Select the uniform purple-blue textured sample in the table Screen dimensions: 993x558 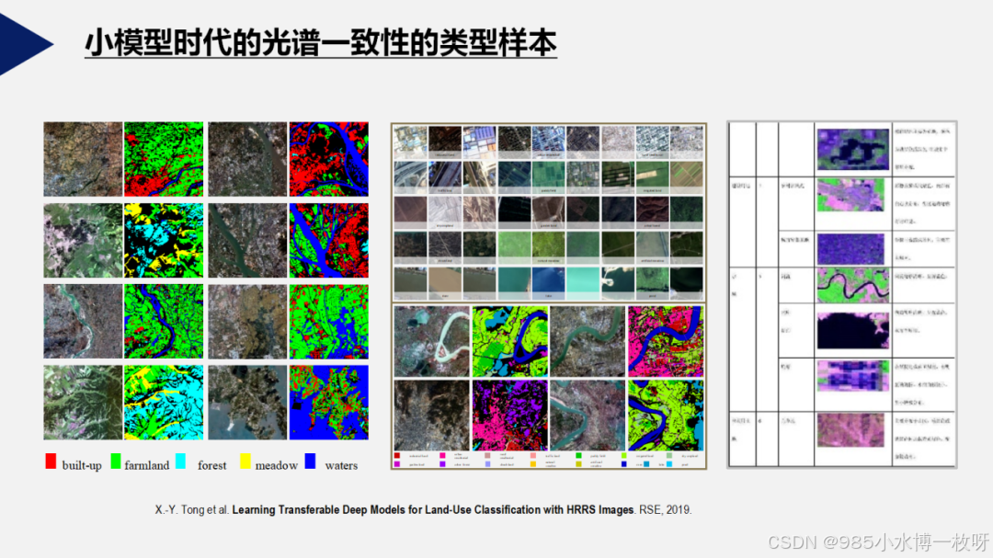(x=850, y=249)
